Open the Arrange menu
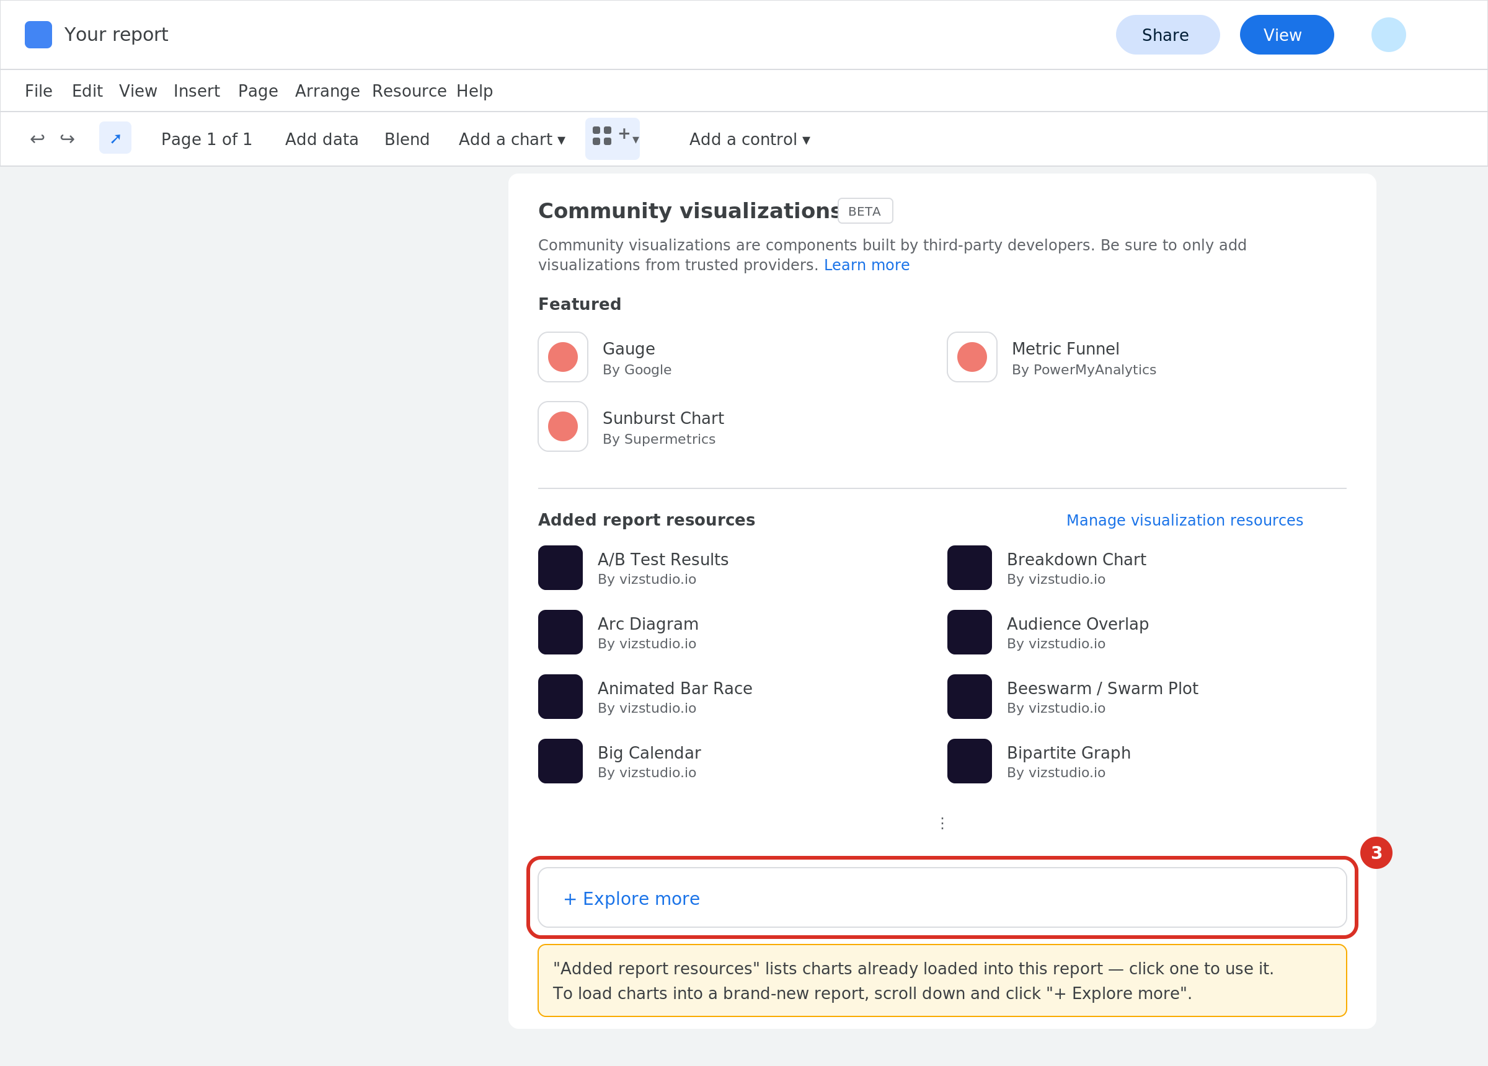 click(327, 90)
